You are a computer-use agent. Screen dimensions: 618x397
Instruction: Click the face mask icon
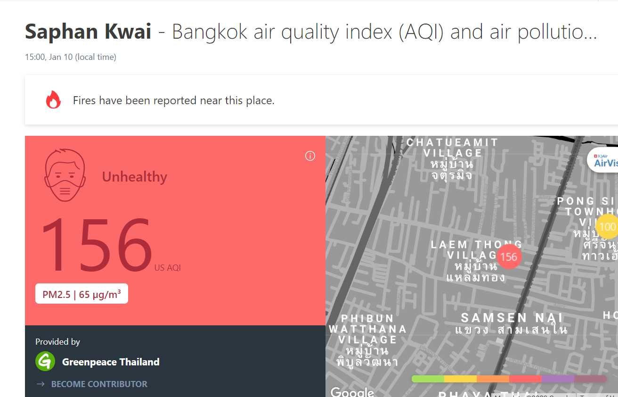point(65,175)
